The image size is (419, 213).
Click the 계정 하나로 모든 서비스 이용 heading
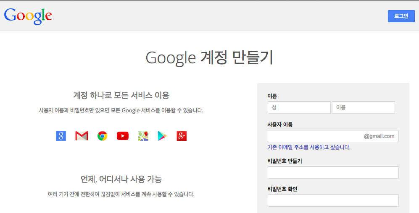click(x=121, y=95)
